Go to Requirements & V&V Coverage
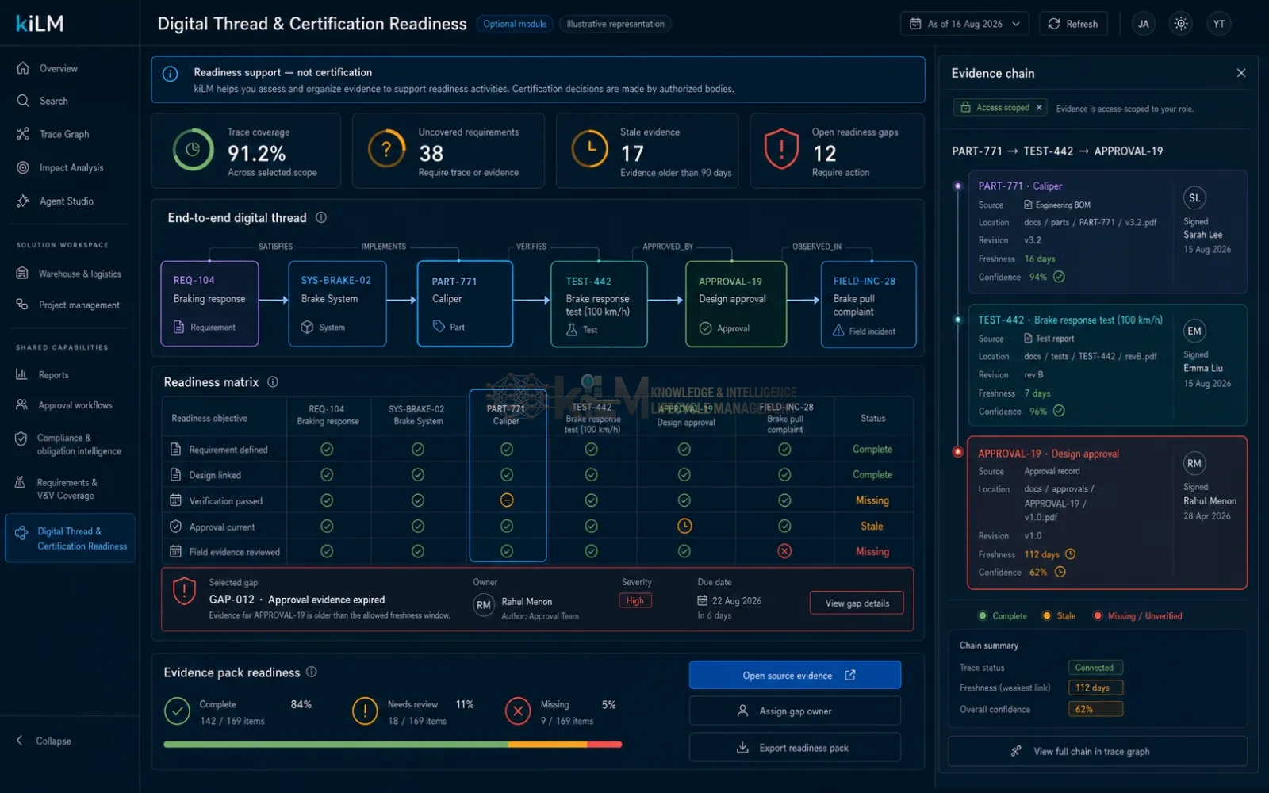 [x=69, y=488]
